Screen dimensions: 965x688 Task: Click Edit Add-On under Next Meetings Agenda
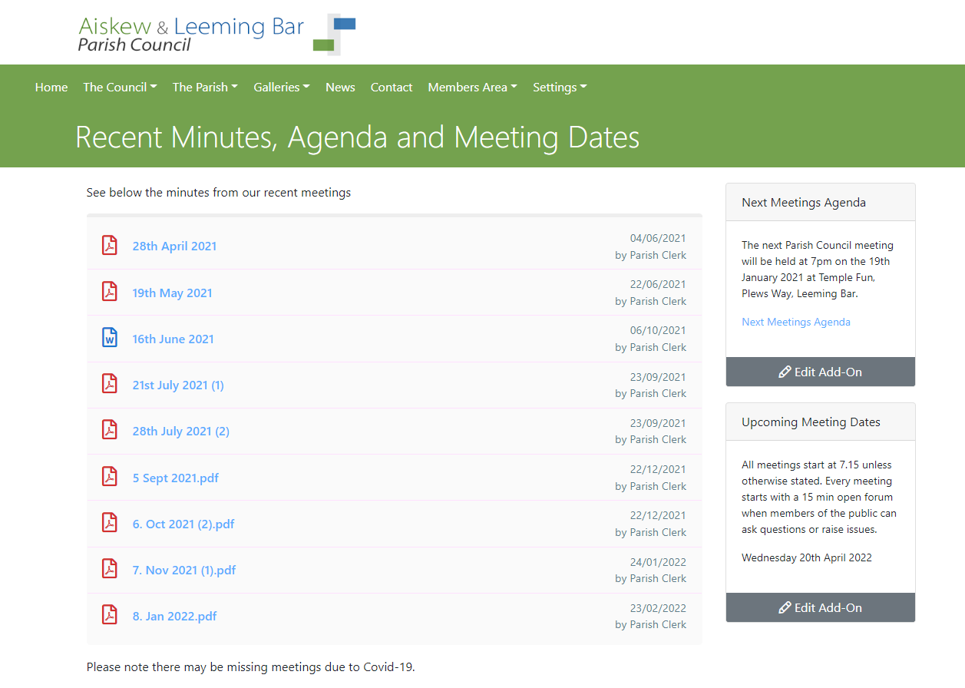click(x=820, y=372)
